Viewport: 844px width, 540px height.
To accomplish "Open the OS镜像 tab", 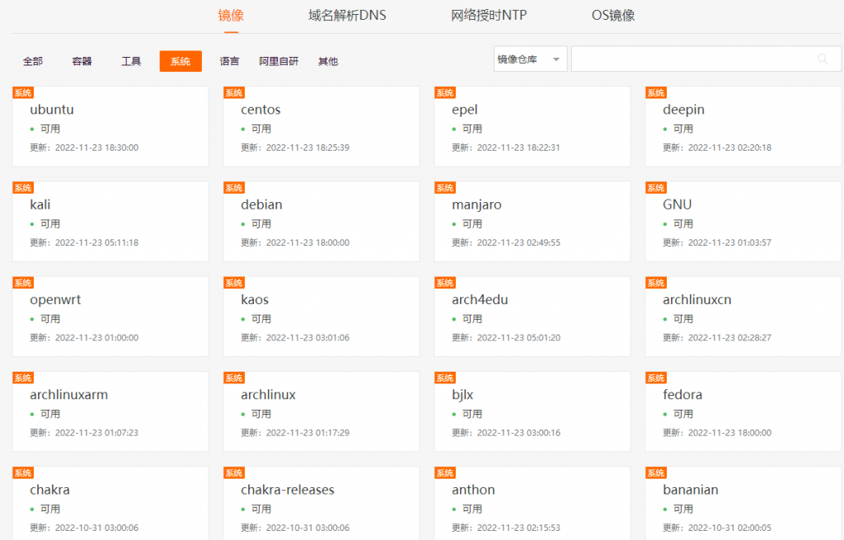I will click(x=613, y=15).
